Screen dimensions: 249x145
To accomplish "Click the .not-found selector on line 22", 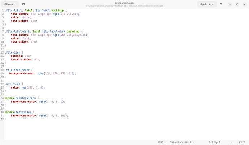I will (13, 84).
